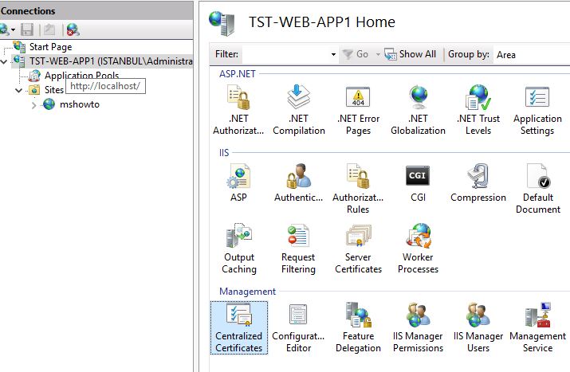Open IIS Authorization Rules feature
Viewport: 570px width, 372px height.
pyautogui.click(x=358, y=188)
